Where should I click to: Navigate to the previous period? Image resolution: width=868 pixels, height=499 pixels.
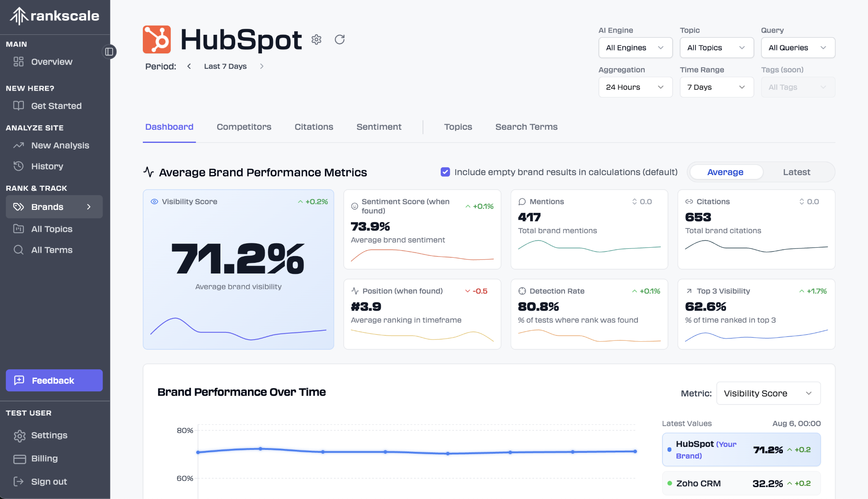[x=189, y=66]
